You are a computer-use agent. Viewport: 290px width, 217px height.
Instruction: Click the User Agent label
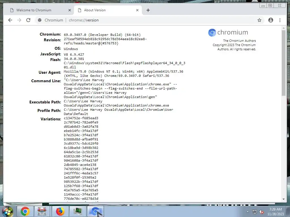click(x=50, y=73)
